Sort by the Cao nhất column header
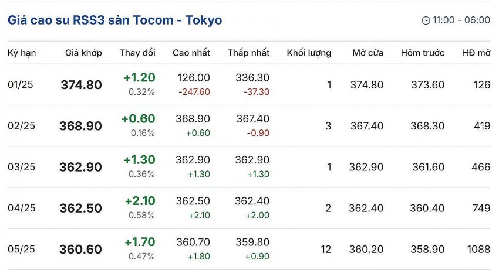Image resolution: width=499 pixels, height=270 pixels. click(191, 53)
